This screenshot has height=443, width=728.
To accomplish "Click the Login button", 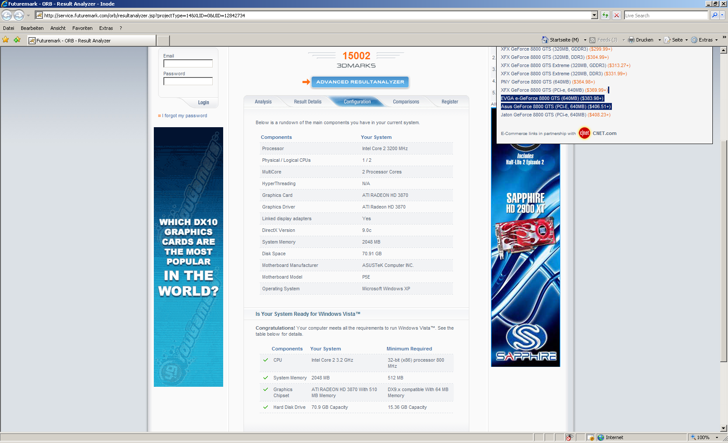I will [x=204, y=103].
